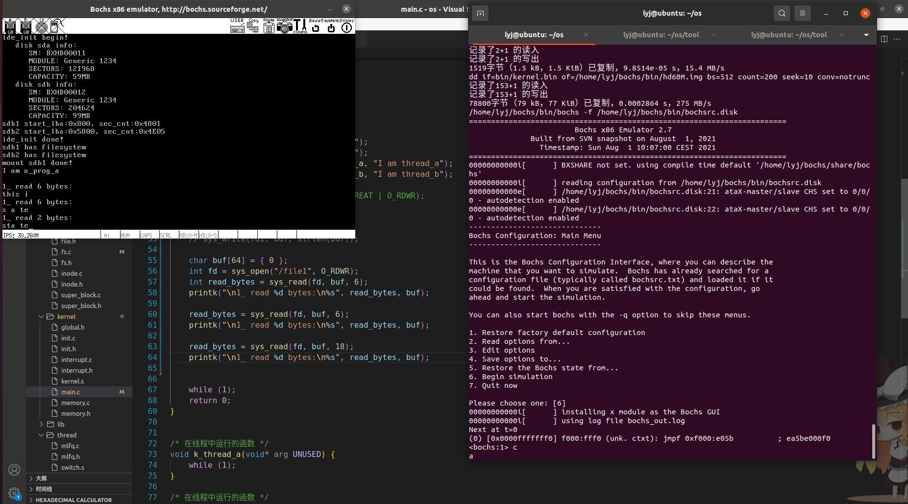This screenshot has width=908, height=504.
Task: Click Bochs status bar NUM indicator
Action: pos(125,235)
